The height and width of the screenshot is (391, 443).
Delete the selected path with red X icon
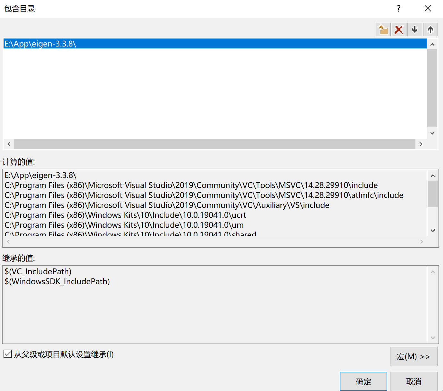pyautogui.click(x=399, y=29)
